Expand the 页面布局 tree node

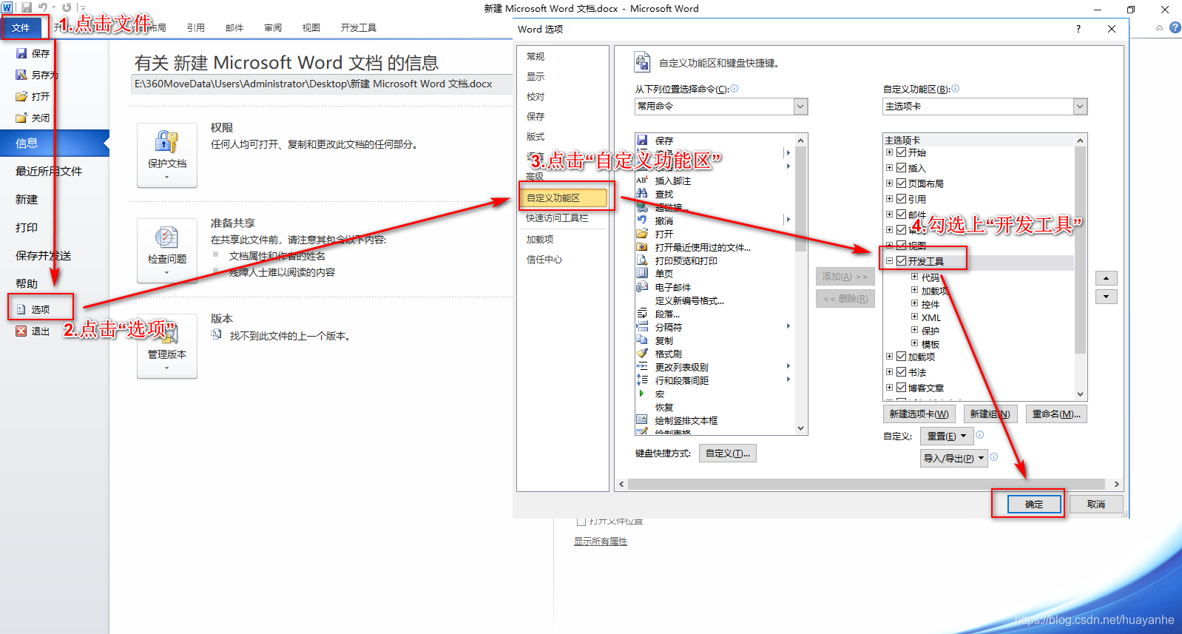point(889,183)
